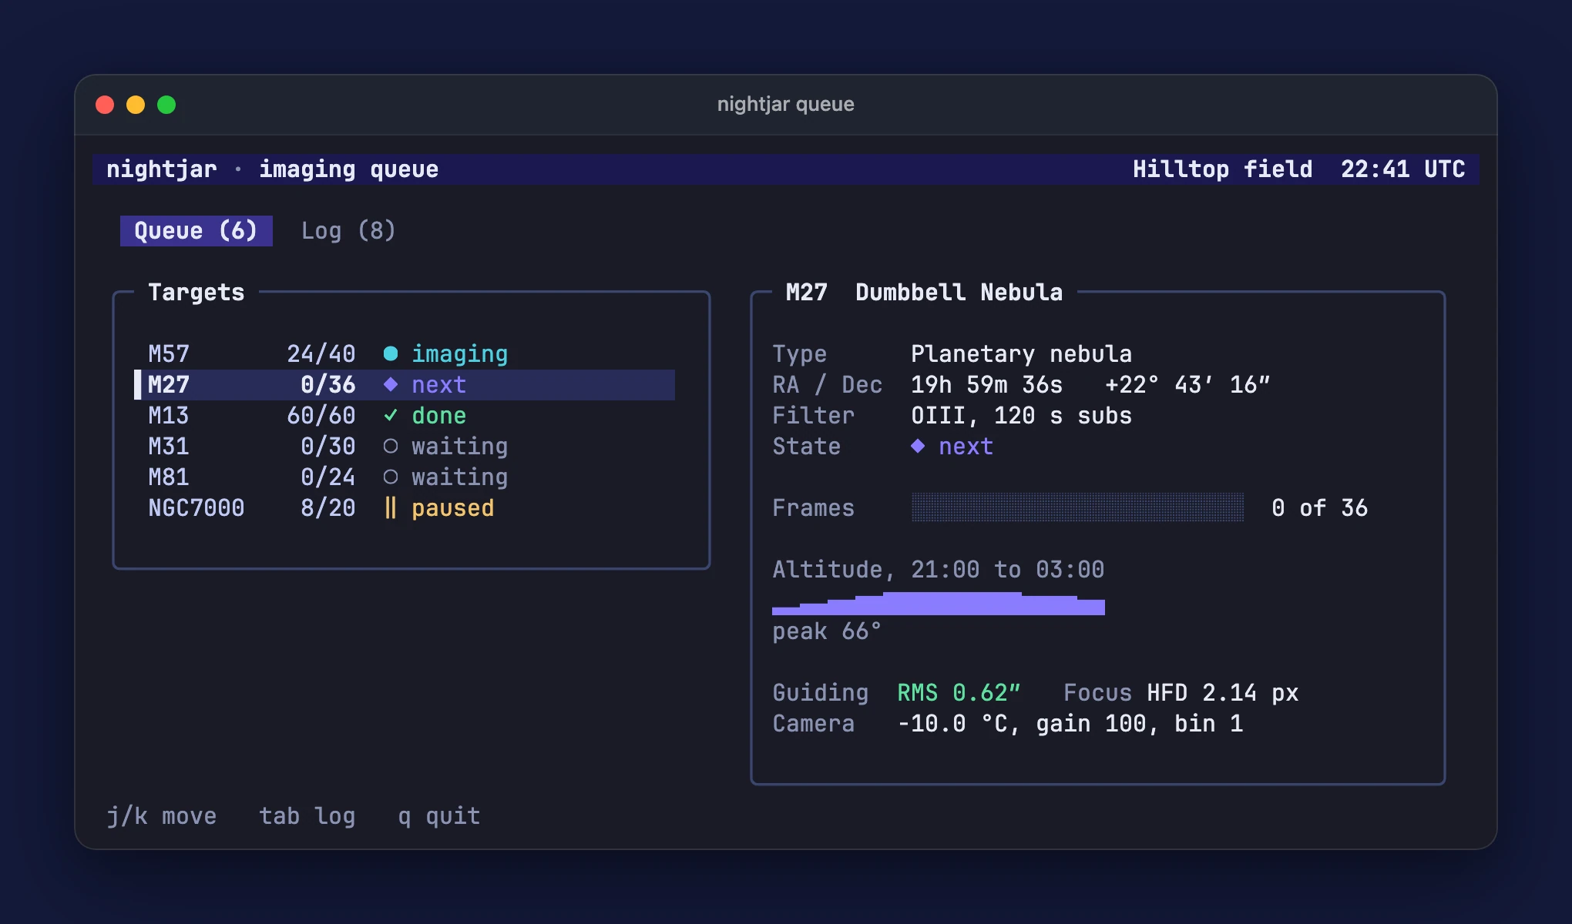Click the '0 of 36' frames count
Image resolution: width=1572 pixels, height=924 pixels.
[1320, 507]
